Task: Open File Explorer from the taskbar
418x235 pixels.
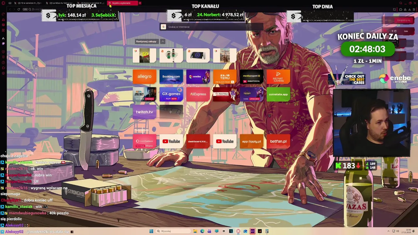Action: click(195, 231)
